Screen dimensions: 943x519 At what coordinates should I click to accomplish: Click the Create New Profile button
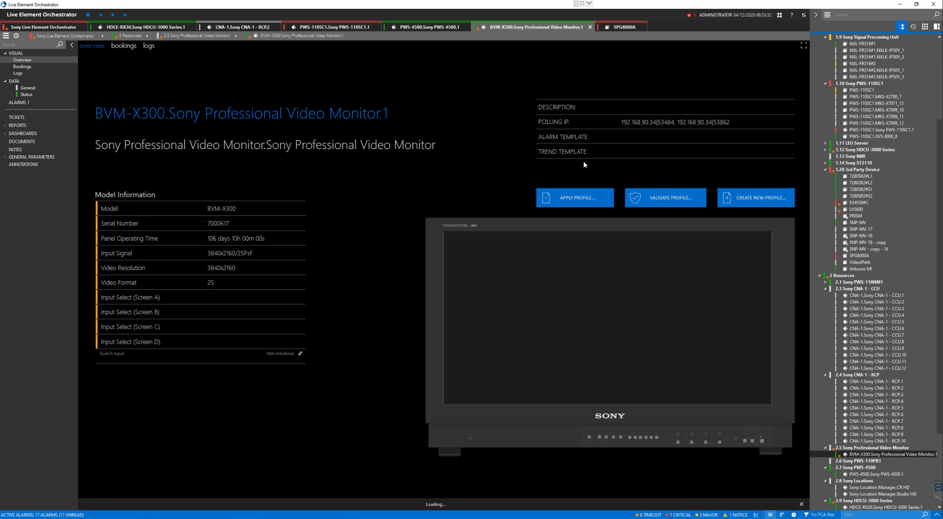(756, 198)
